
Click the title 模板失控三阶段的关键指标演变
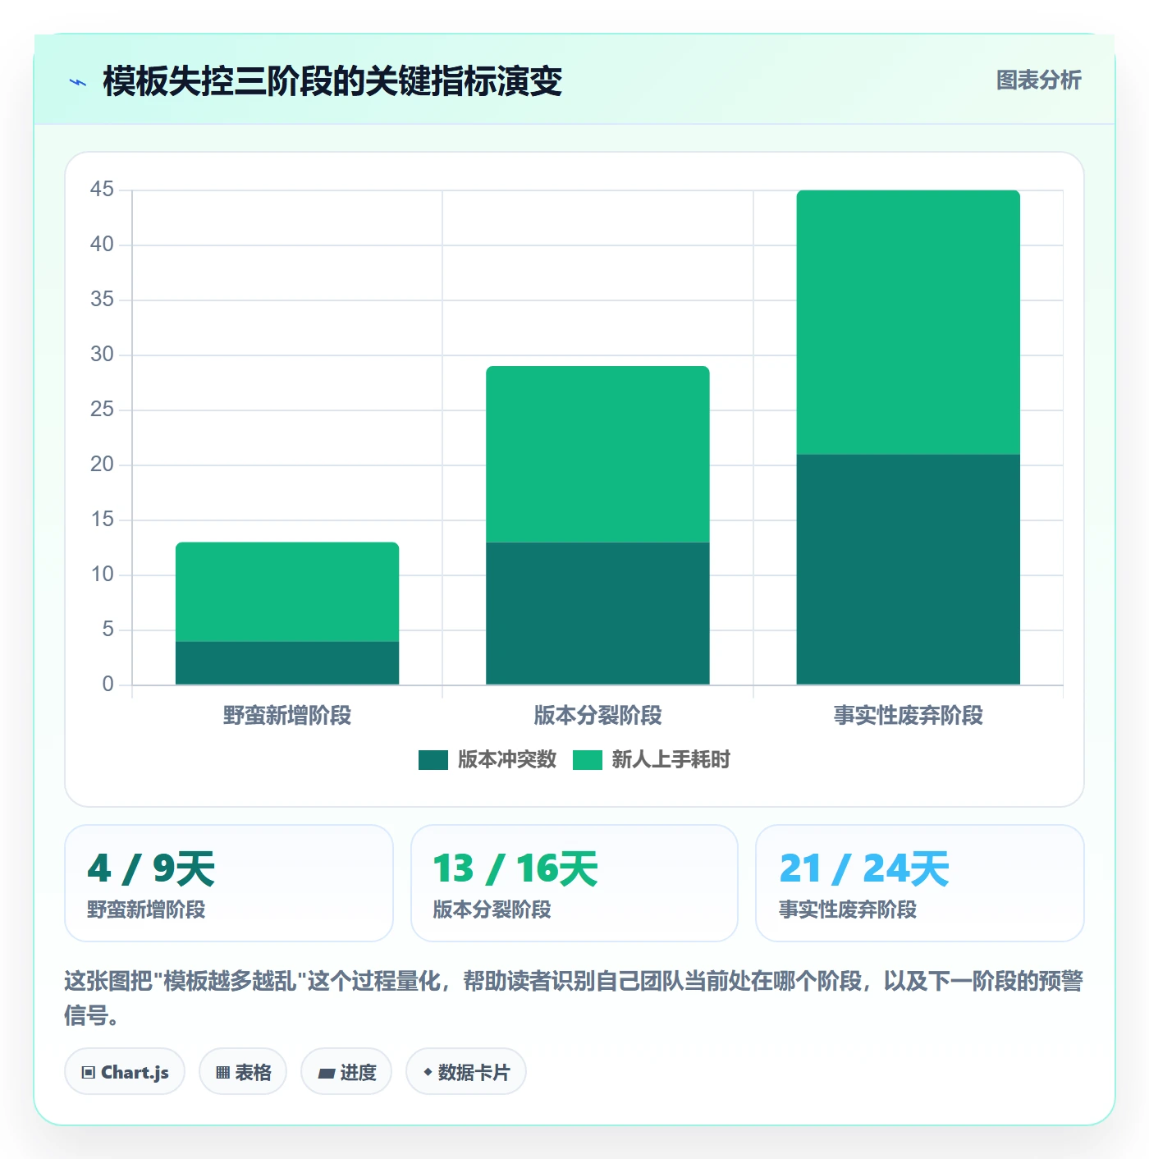332,81
